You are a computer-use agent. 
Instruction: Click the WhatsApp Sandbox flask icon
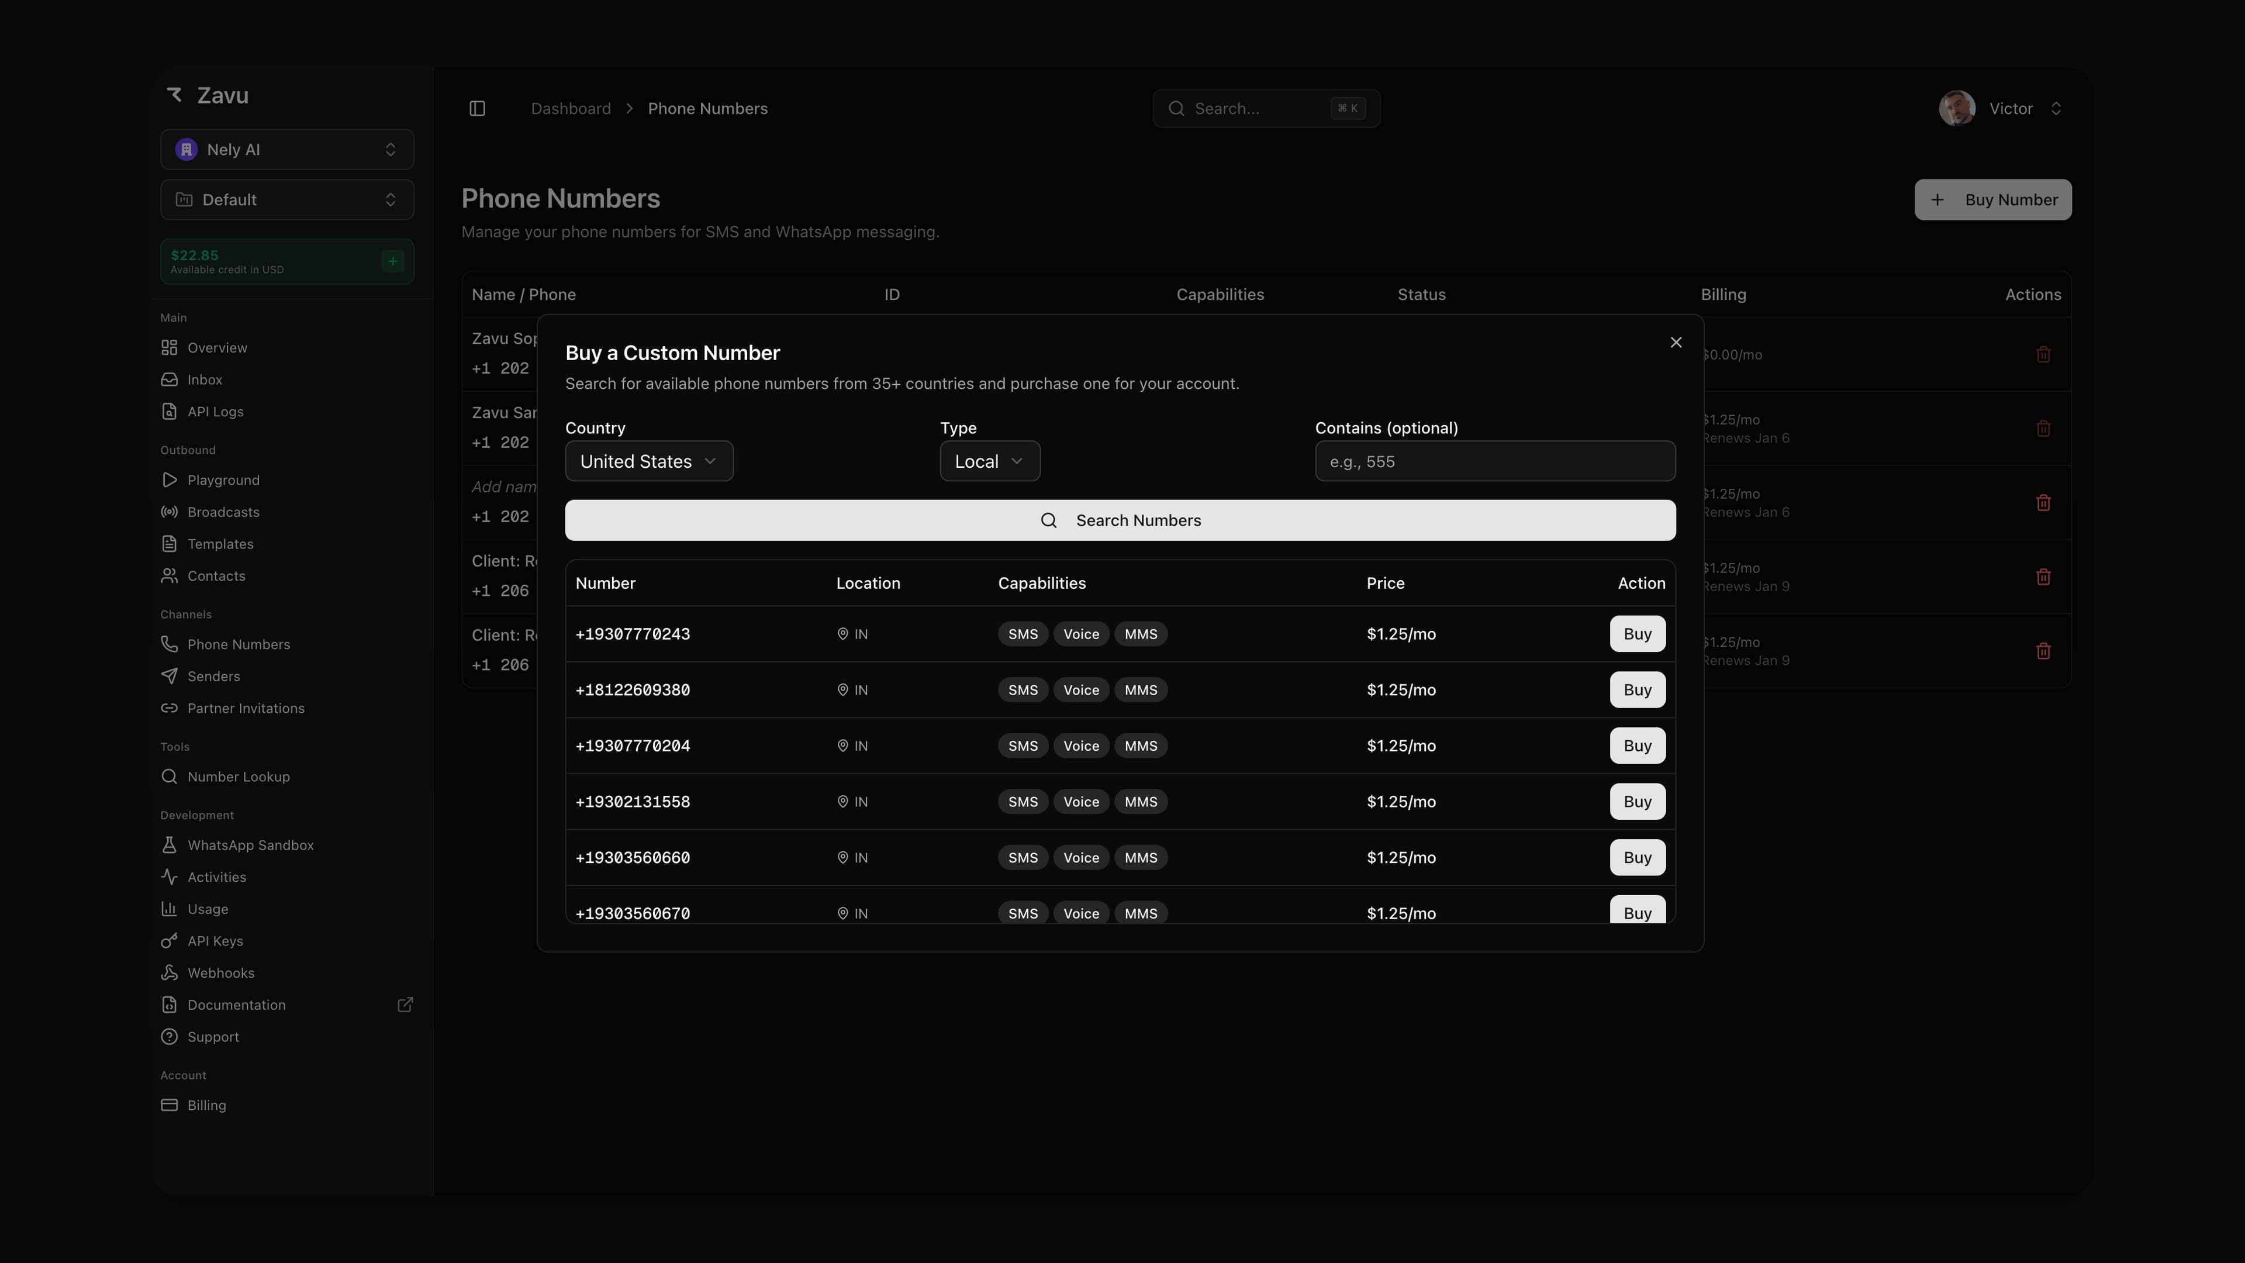point(169,844)
